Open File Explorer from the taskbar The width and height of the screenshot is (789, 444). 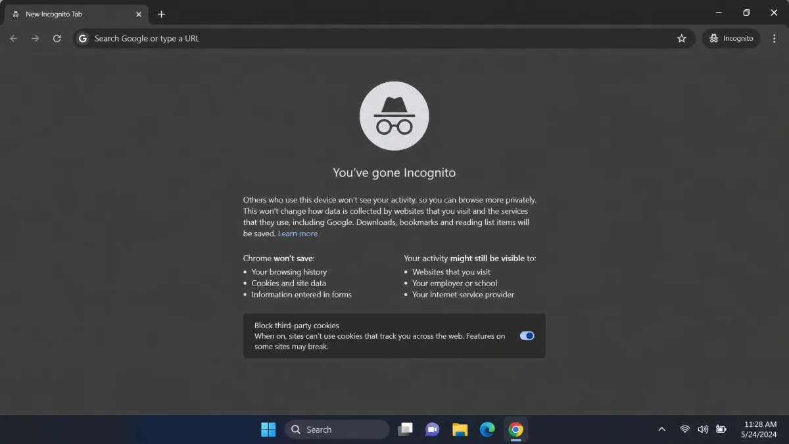tap(460, 430)
